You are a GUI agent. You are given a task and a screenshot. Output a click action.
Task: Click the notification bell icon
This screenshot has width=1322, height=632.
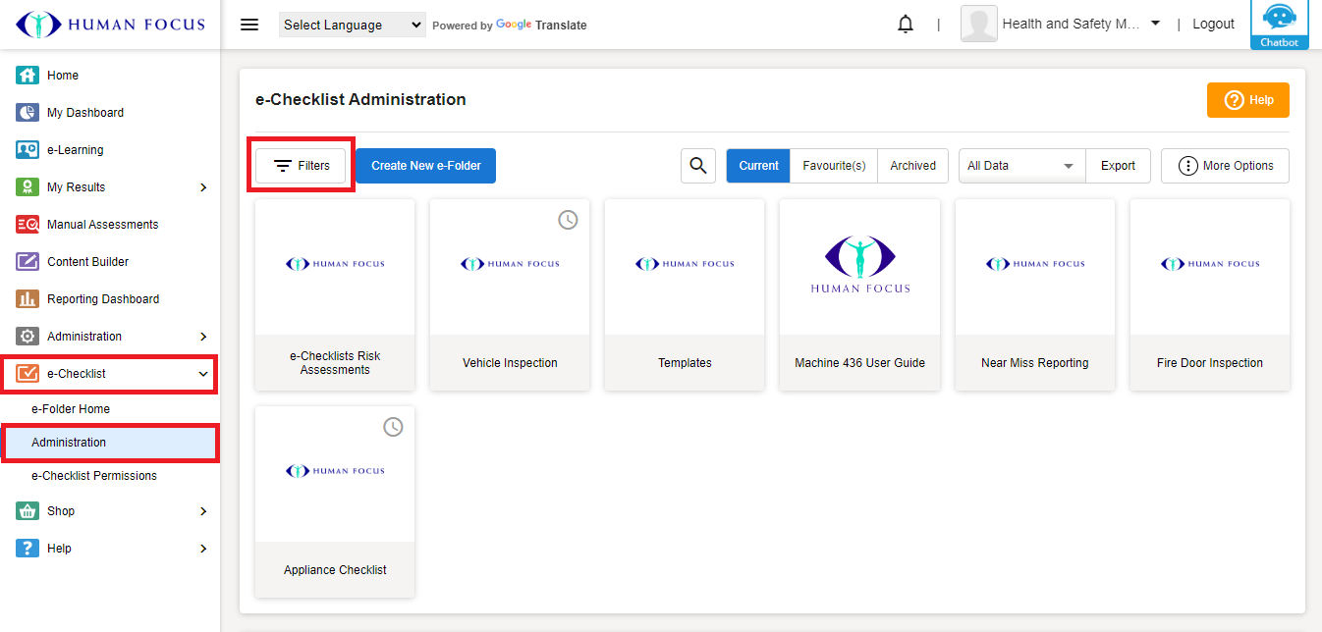pos(906,25)
